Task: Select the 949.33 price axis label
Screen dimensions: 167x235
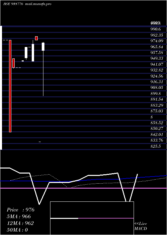Action: (x=157, y=58)
